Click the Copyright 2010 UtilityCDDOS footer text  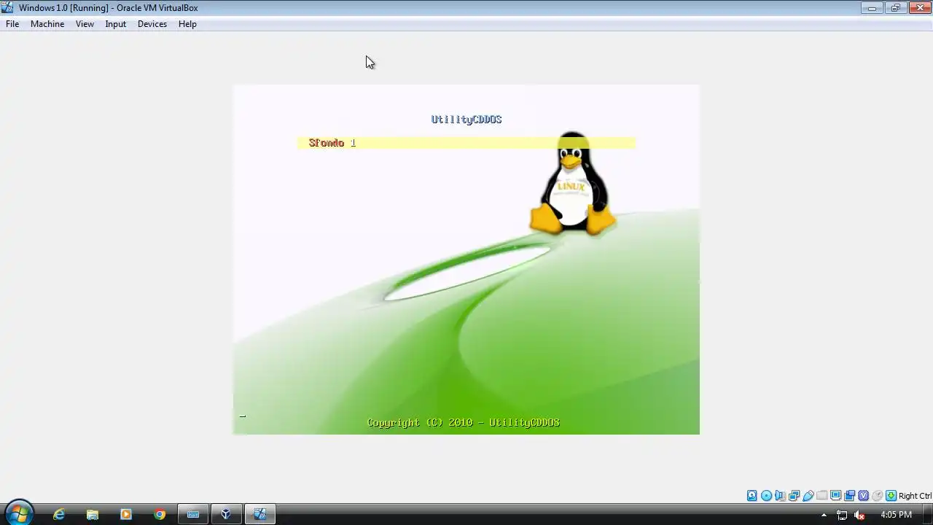tap(464, 423)
